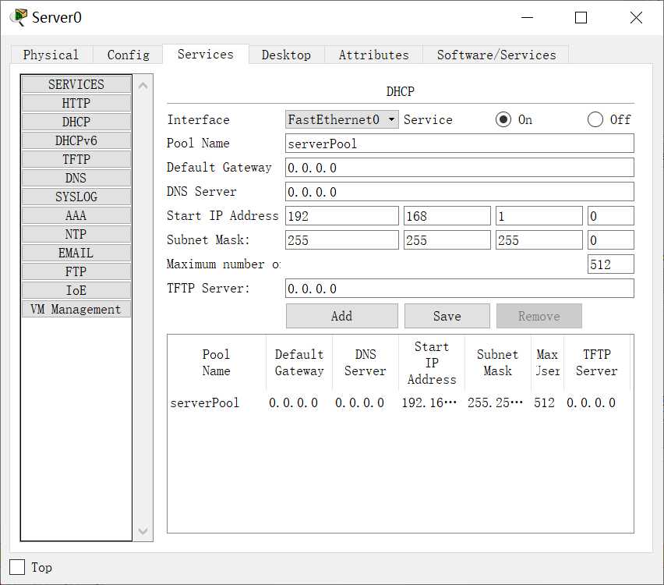
Task: Edit the Start IP first octet 192
Action: pos(341,216)
